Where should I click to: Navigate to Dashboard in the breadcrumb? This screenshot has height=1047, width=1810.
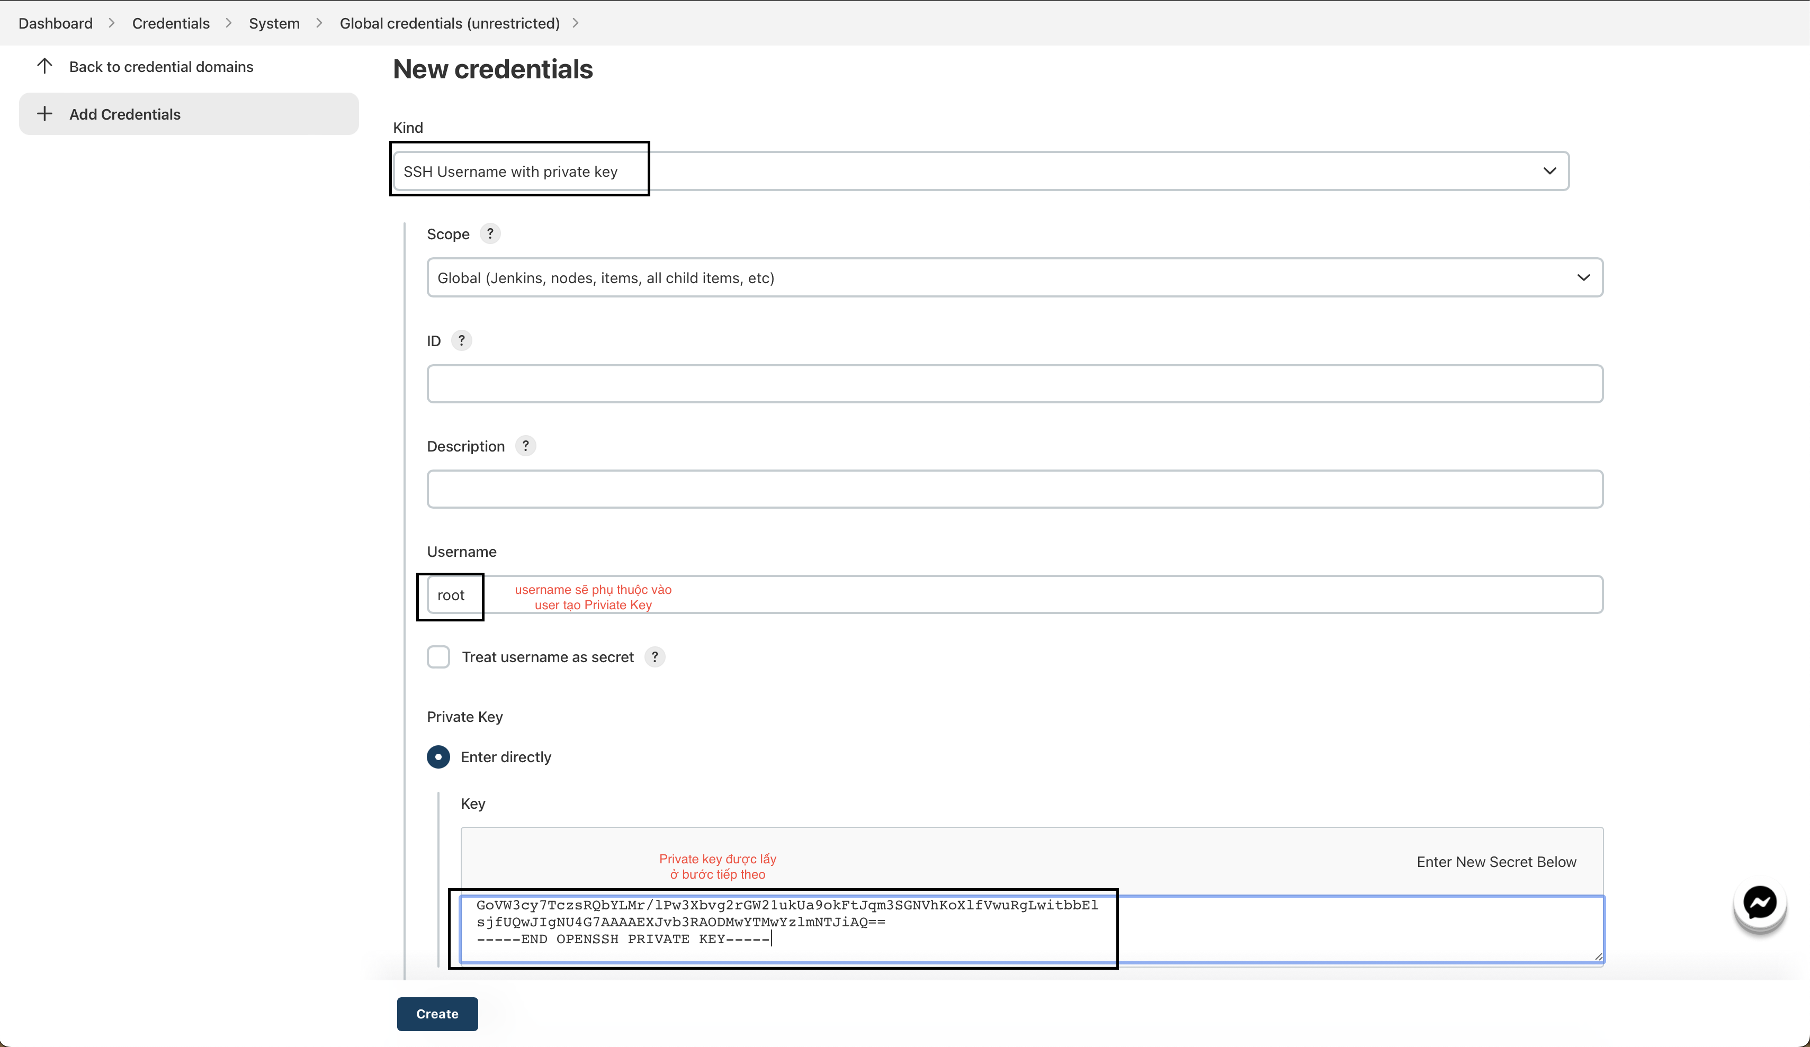[x=55, y=23]
